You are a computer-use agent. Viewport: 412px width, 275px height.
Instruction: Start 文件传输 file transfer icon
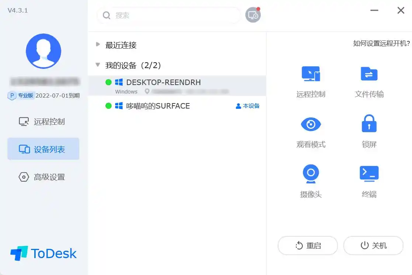(x=369, y=74)
